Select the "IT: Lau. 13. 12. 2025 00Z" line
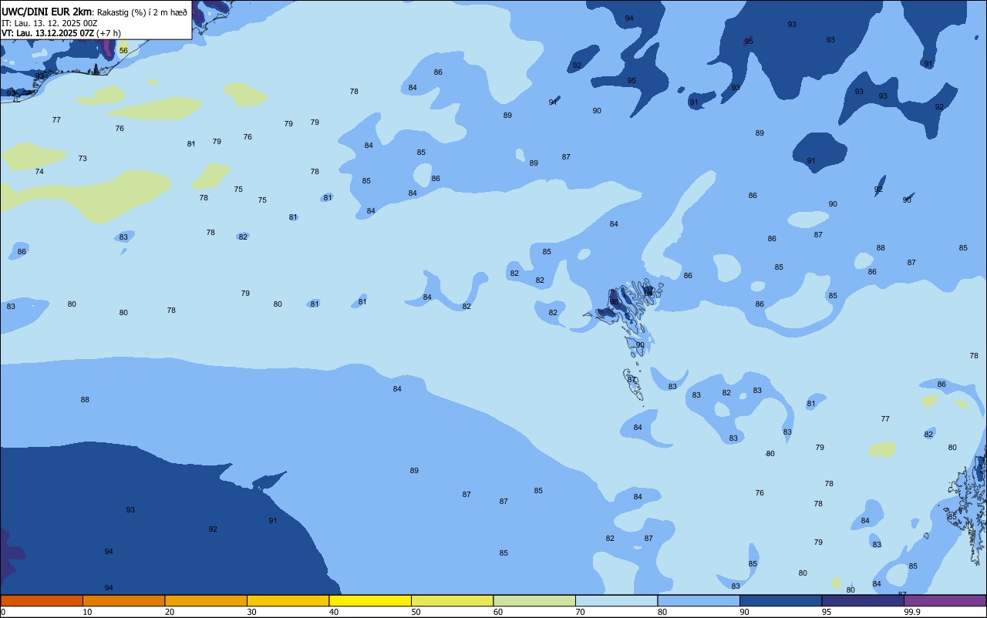 click(49, 23)
